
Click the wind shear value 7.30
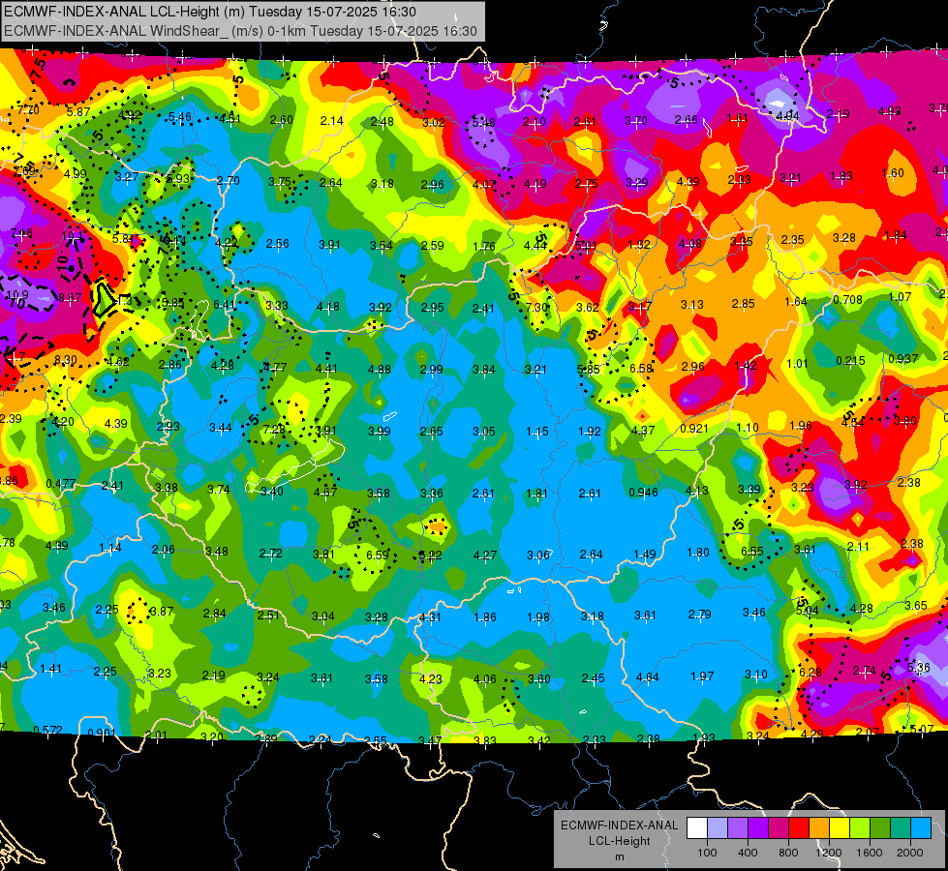click(x=536, y=307)
